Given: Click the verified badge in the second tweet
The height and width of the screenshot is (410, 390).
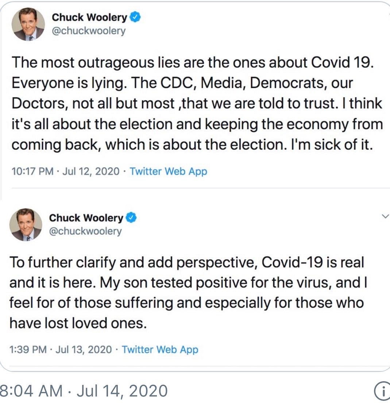Looking at the screenshot, I should (x=131, y=218).
